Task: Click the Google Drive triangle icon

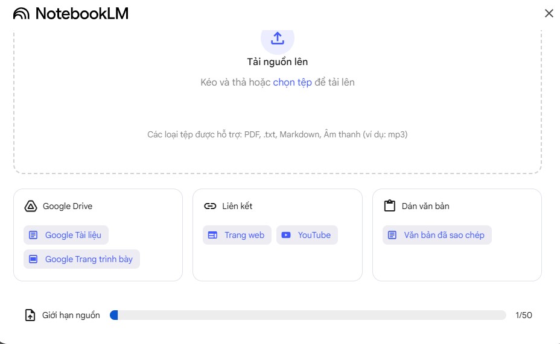Action: 31,206
